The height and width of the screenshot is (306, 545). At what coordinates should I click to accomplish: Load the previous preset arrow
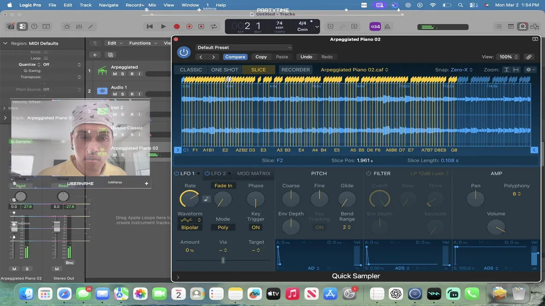point(201,57)
